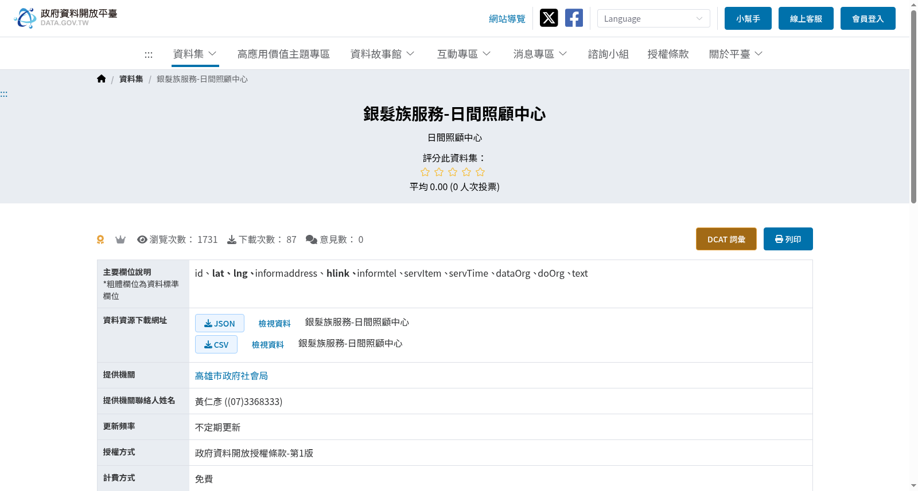
Task: Click the page vertical scrollbar thumb
Action: click(x=913, y=106)
